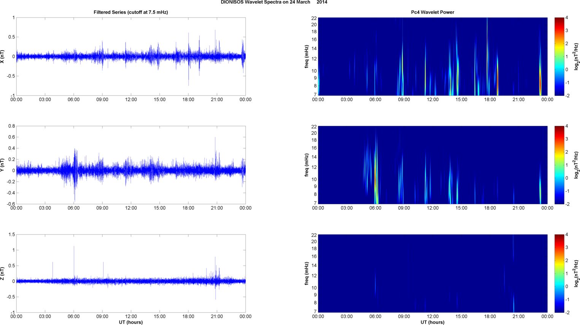Click 21:00 tick under Z time series
This screenshot has width=580, height=325.
point(217,317)
